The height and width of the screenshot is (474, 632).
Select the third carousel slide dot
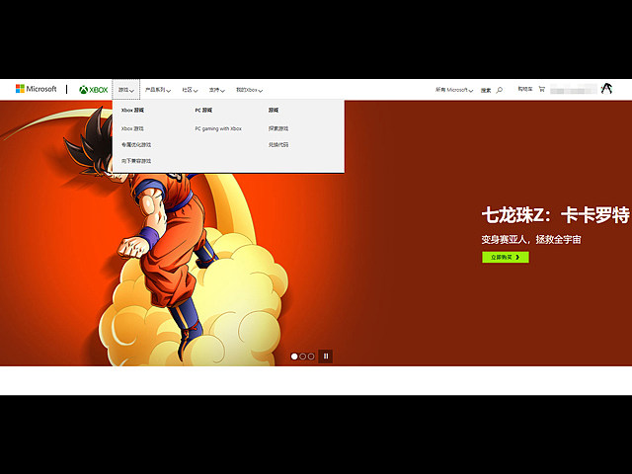[311, 356]
